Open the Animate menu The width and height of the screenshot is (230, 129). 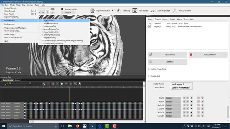(30, 5)
